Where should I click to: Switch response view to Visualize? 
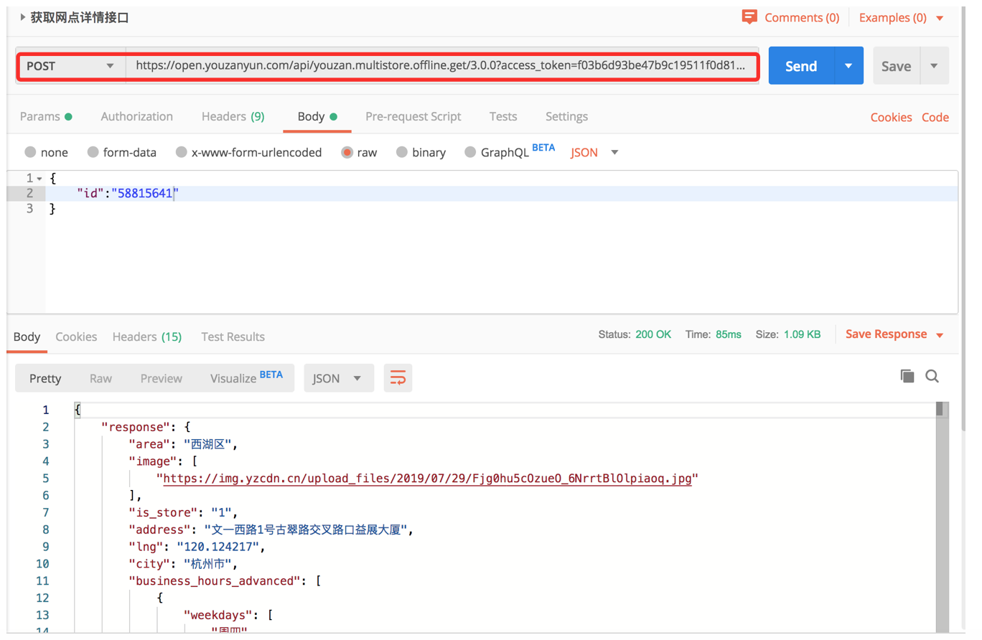(x=246, y=377)
